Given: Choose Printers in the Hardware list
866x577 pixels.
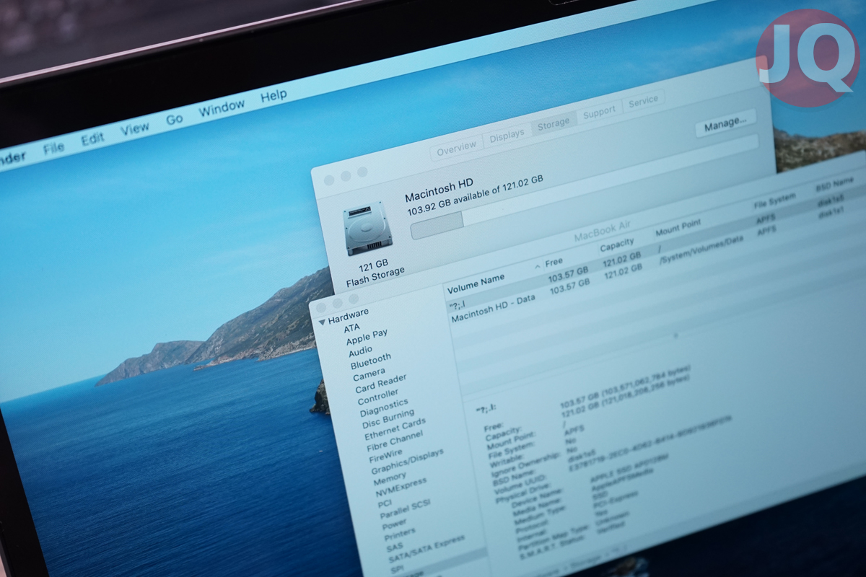Looking at the screenshot, I should coord(400,534).
